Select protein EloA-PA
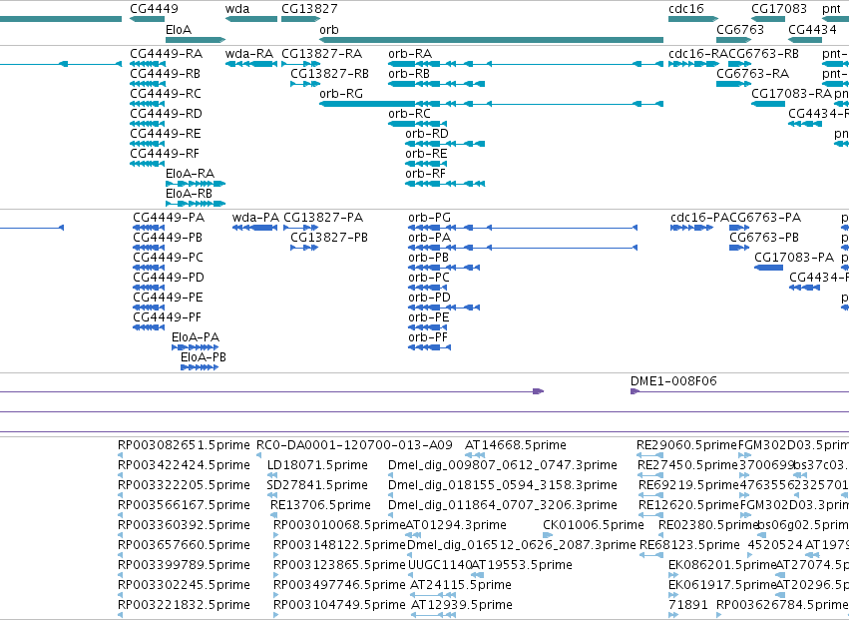Viewport: 849px width, 620px height. tap(196, 347)
